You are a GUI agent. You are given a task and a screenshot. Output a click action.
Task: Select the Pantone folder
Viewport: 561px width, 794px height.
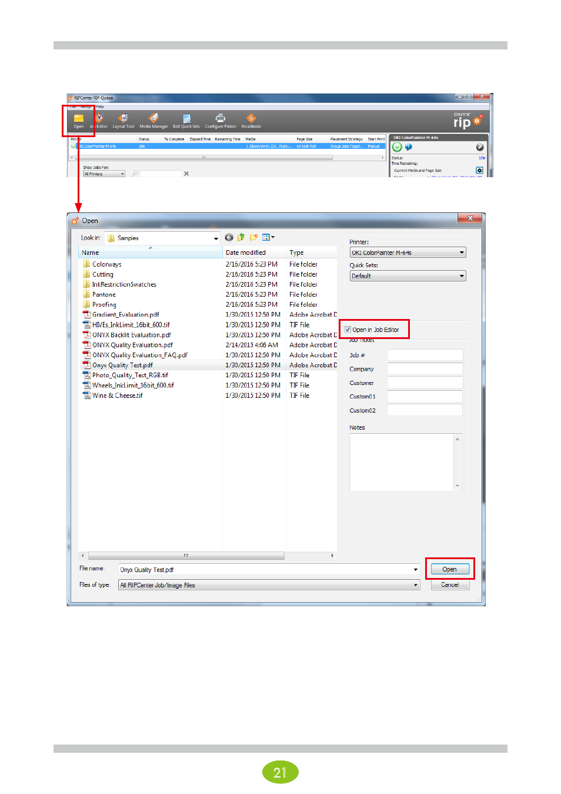click(x=104, y=294)
